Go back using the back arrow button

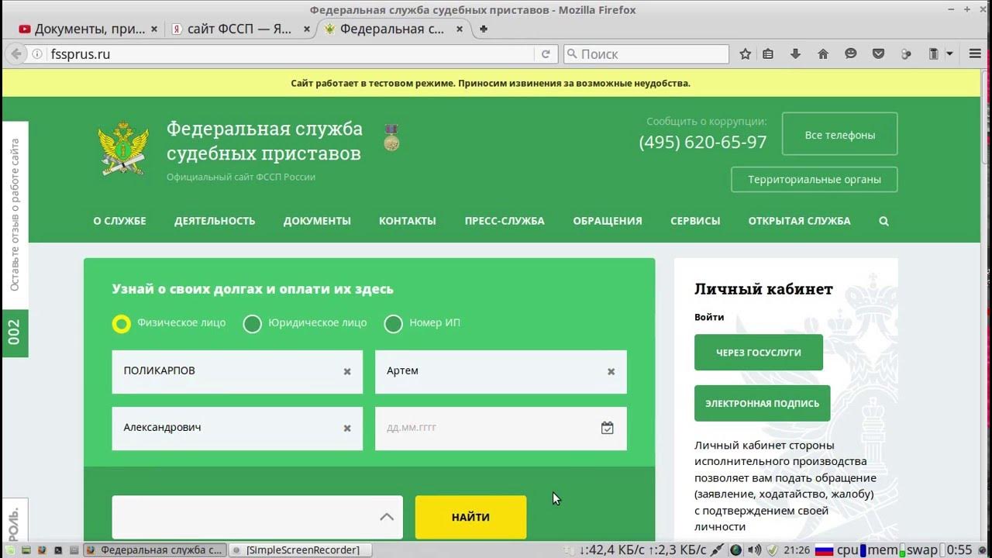click(16, 54)
